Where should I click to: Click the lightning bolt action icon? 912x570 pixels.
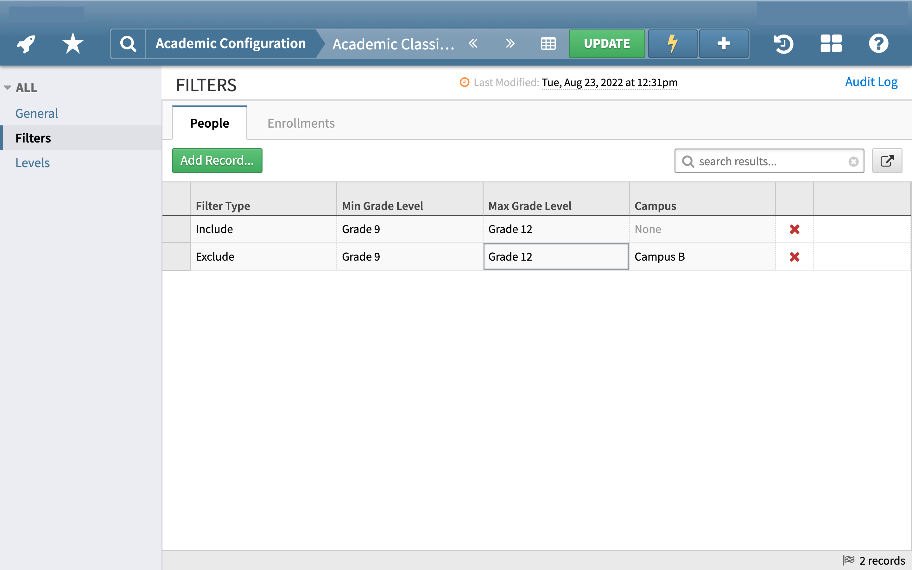pyautogui.click(x=672, y=43)
